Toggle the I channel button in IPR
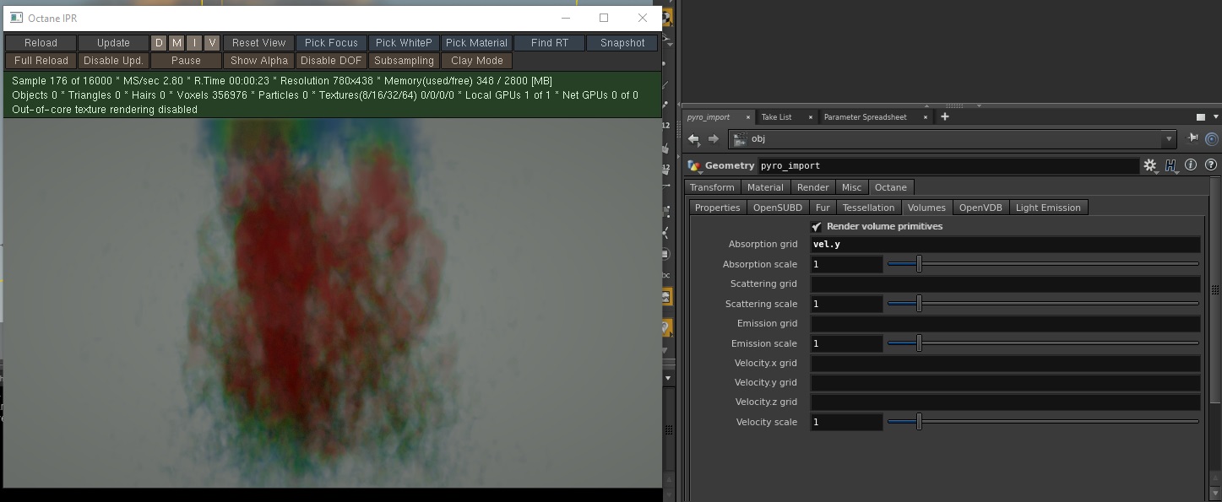The width and height of the screenshot is (1222, 502). coord(194,43)
